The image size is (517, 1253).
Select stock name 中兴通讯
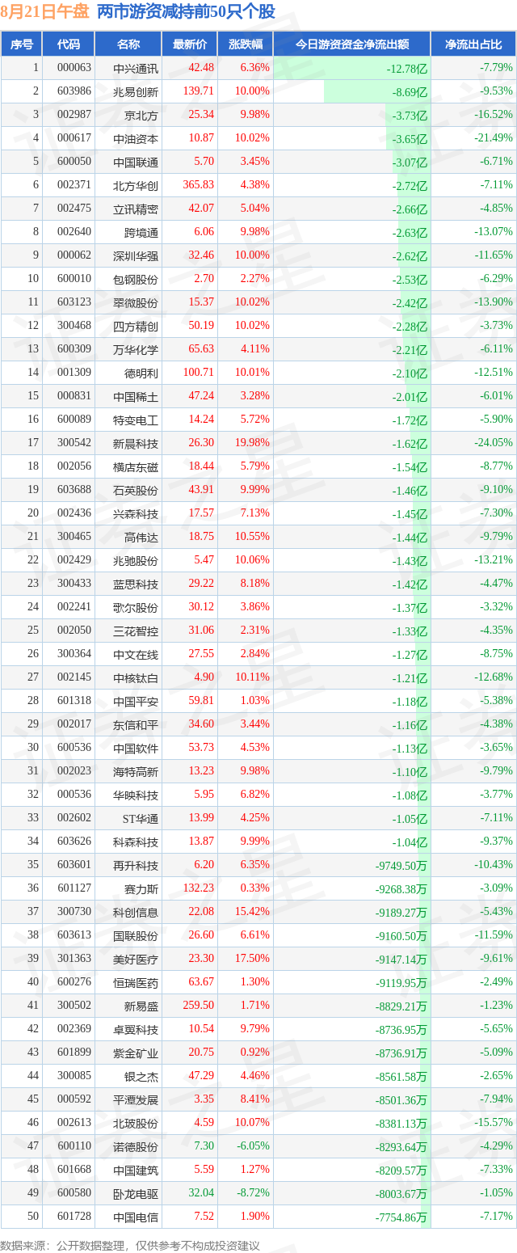136,68
